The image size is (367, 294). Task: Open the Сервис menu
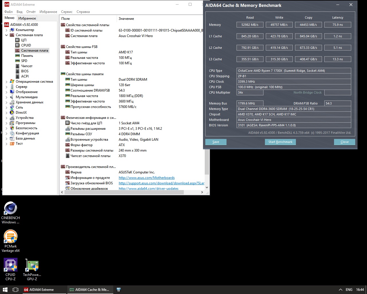(67, 12)
